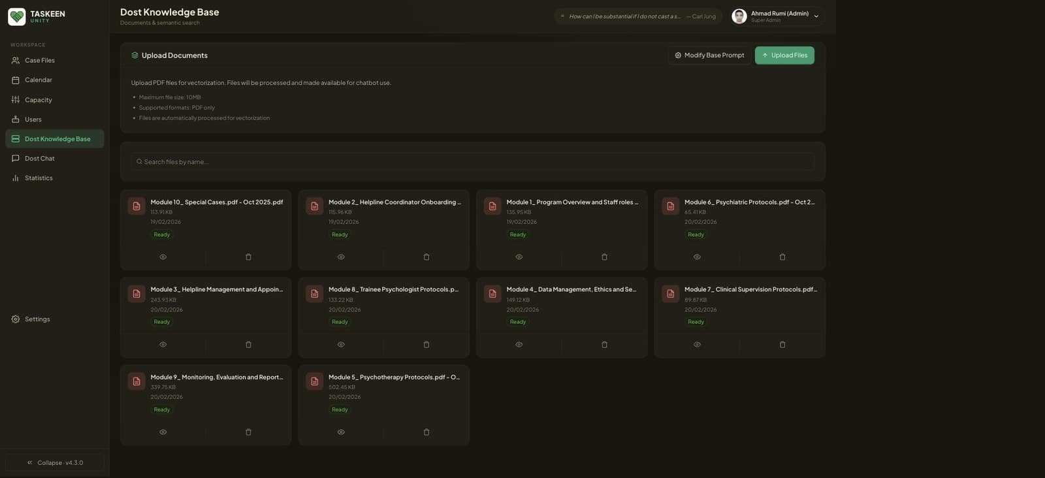
Task: Click PDF icon of Module 6 Psychiatric Protocols
Action: [x=671, y=206]
